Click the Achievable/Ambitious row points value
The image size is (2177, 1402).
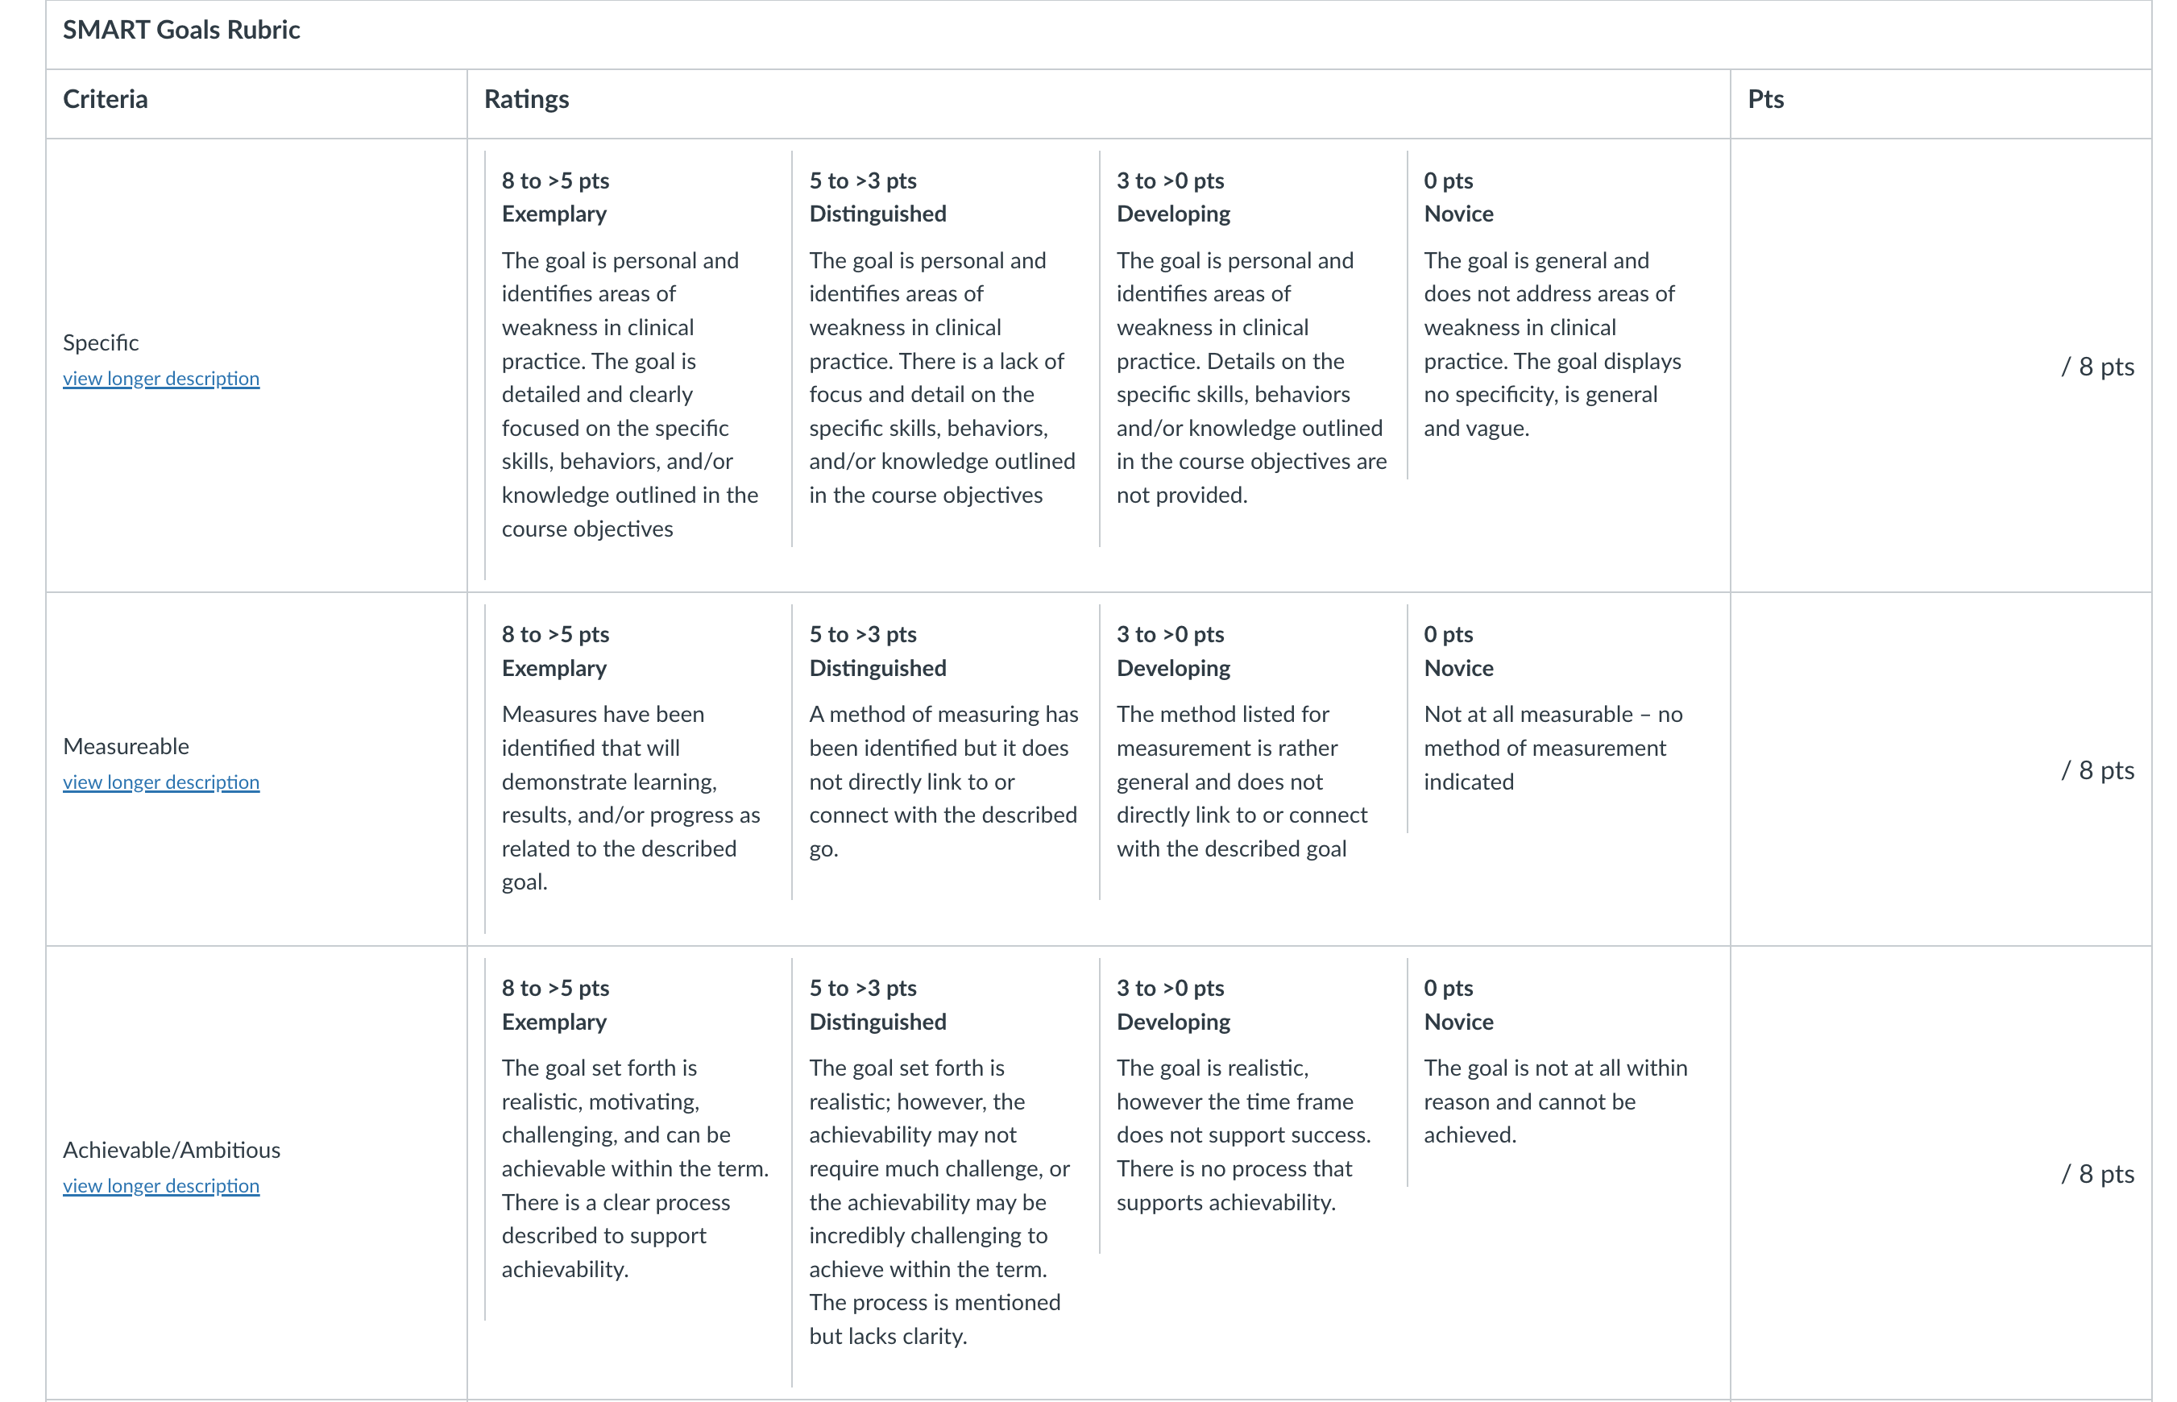point(2097,1173)
